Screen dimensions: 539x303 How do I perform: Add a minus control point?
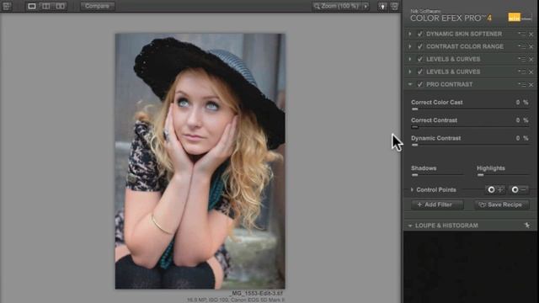[519, 189]
